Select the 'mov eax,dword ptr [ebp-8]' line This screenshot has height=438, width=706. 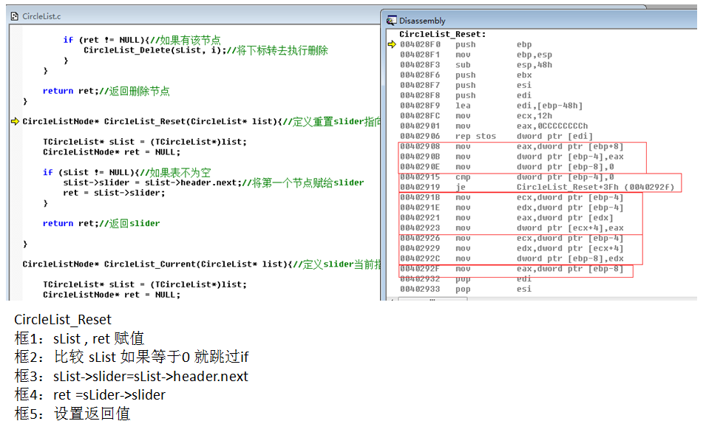click(512, 269)
